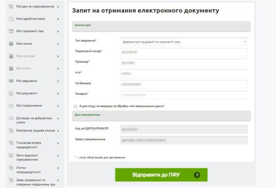Open the Моя субсидія menu item
This screenshot has height=188, width=276.
pos(25,56)
